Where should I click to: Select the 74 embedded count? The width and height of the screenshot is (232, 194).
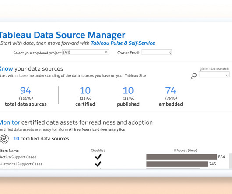(x=171, y=90)
